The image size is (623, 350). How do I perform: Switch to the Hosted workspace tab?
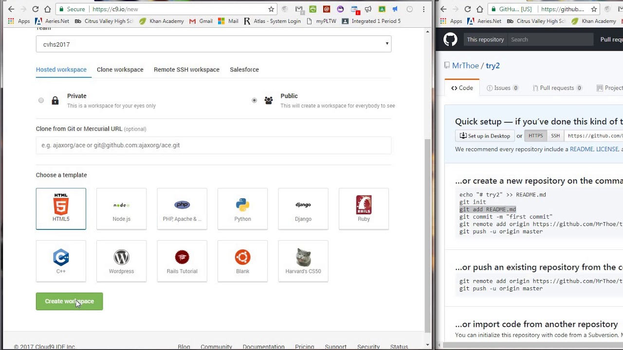point(61,70)
